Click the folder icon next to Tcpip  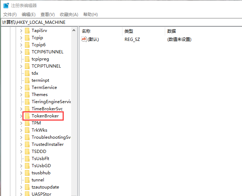[x=27, y=38]
